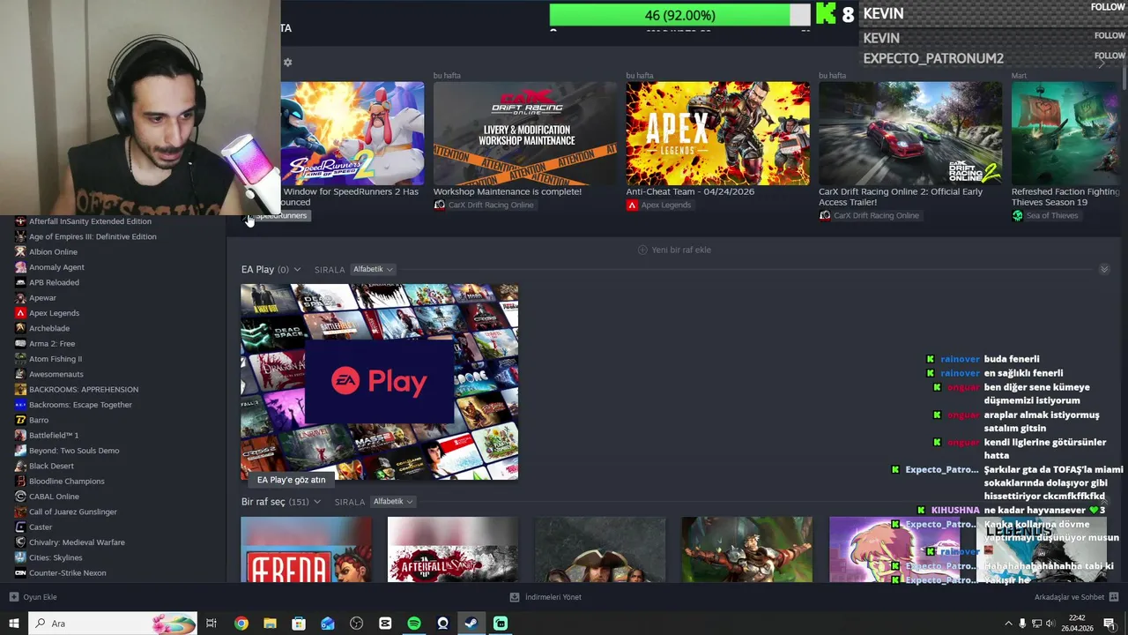Click the Apex Legends icon in sidebar
The height and width of the screenshot is (635, 1128).
(20, 313)
